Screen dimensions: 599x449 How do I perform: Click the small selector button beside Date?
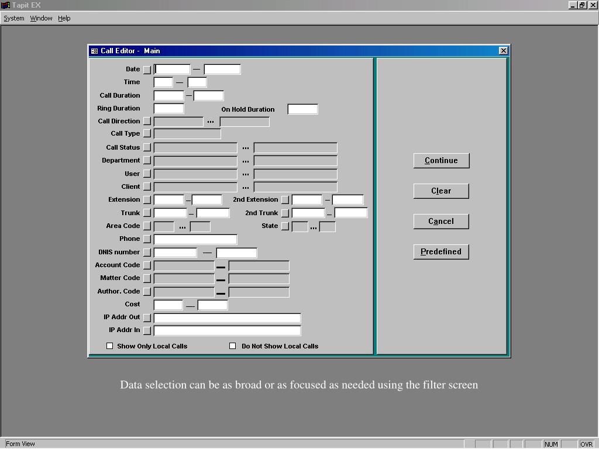coord(147,70)
